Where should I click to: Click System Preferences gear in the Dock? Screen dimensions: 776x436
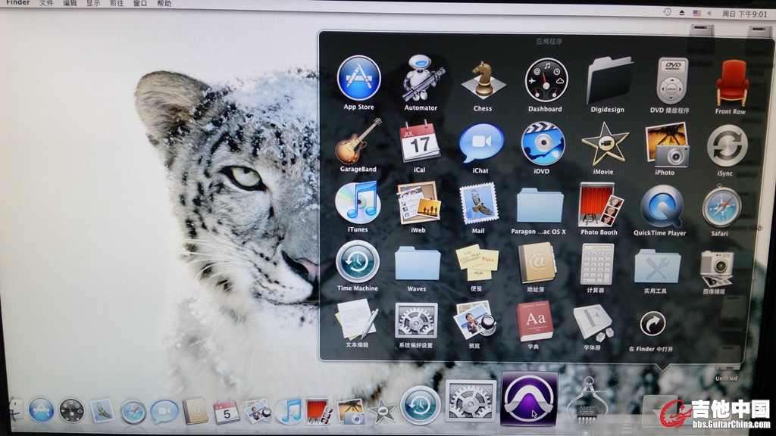coord(471,401)
